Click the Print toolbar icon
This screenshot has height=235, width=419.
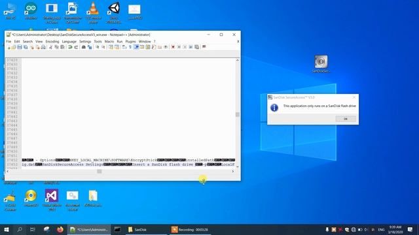(43, 47)
